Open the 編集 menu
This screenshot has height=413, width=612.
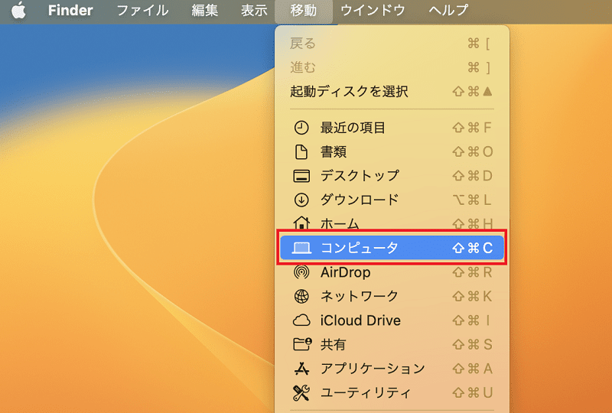(204, 11)
